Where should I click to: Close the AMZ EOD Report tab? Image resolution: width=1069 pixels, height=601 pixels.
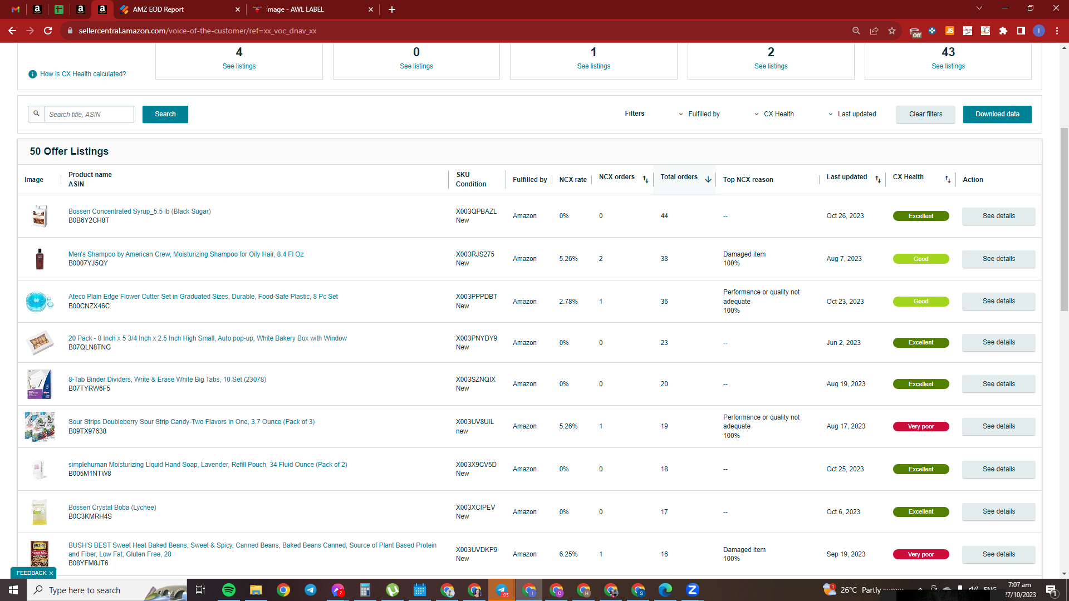click(x=238, y=9)
